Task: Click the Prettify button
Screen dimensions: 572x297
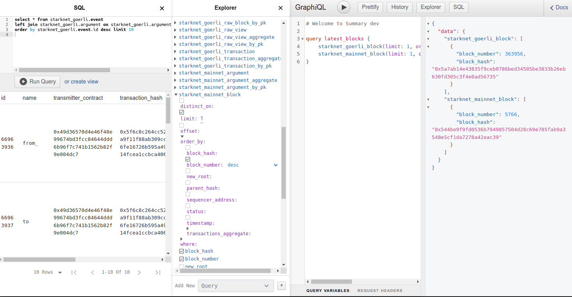Action: click(x=370, y=7)
